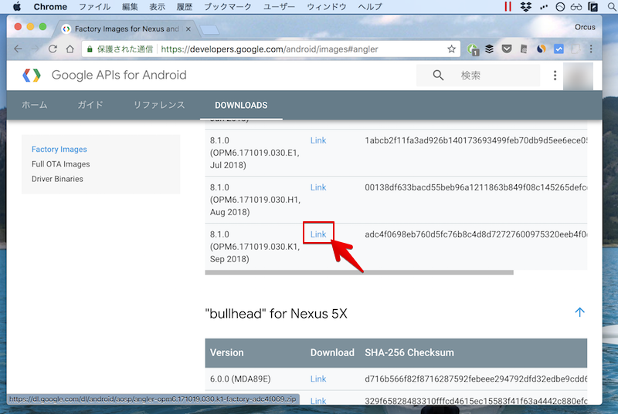Image resolution: width=618 pixels, height=414 pixels.
Task: Switch to the リファレンス tab
Action: pos(159,105)
